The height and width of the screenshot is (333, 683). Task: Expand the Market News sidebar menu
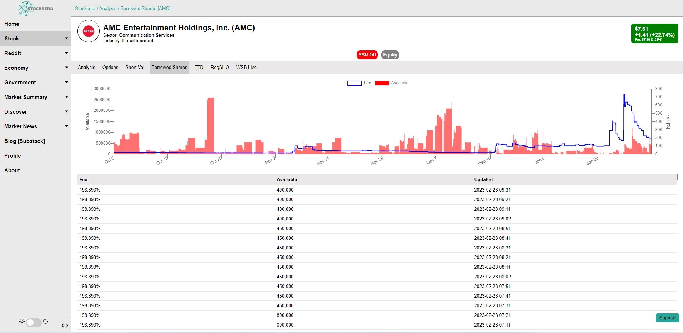coord(36,126)
